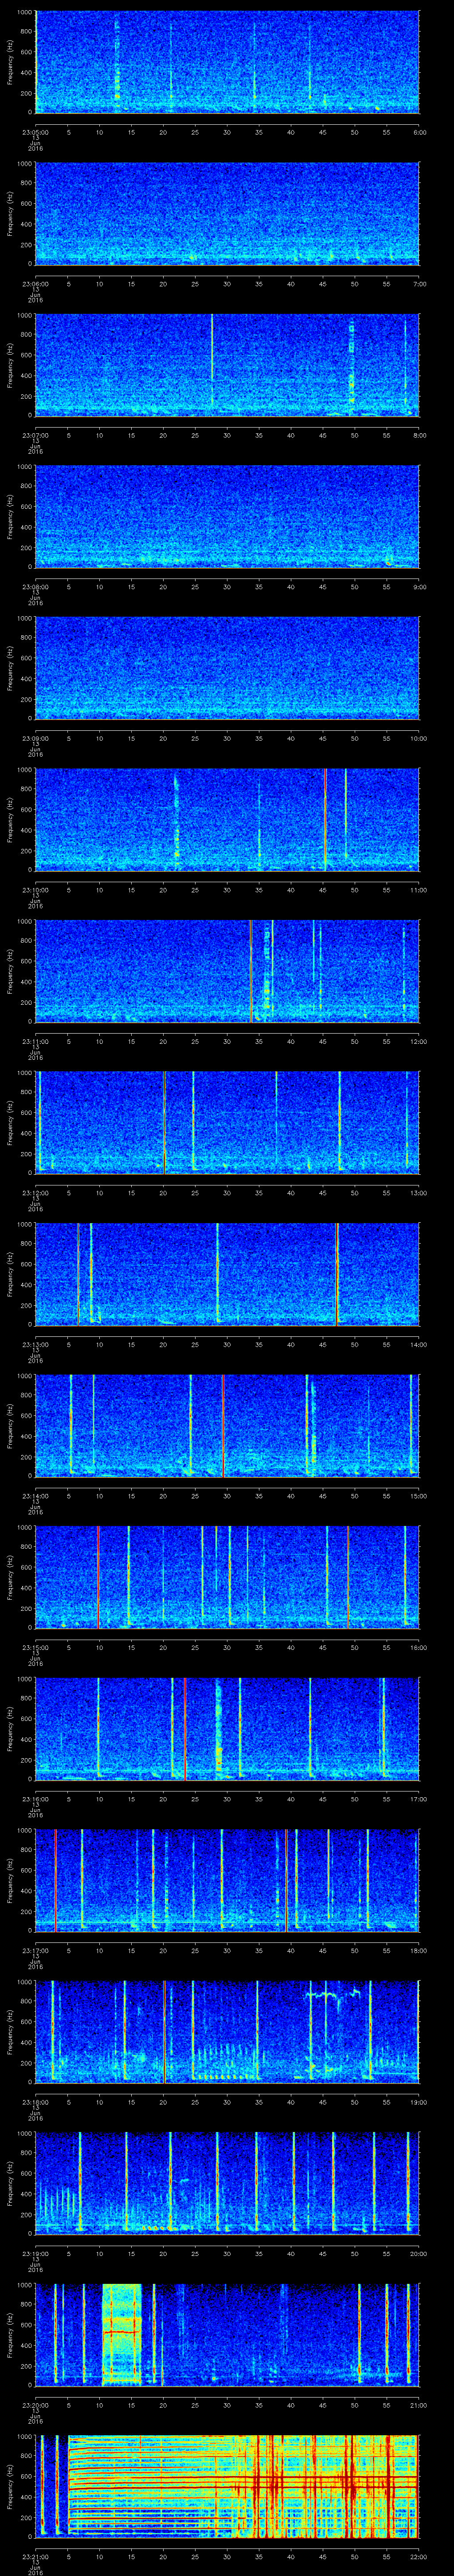This screenshot has width=454, height=2576.
Task: Click the spectrogram panel starting at 23:13:00
Action: click(227, 1274)
